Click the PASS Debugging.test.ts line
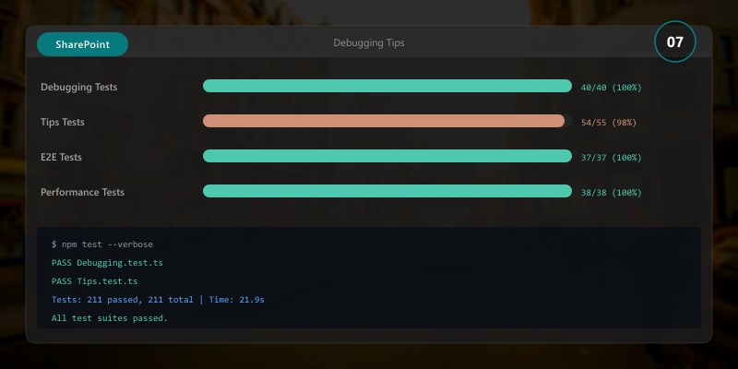This screenshot has height=369, width=738. click(x=107, y=263)
